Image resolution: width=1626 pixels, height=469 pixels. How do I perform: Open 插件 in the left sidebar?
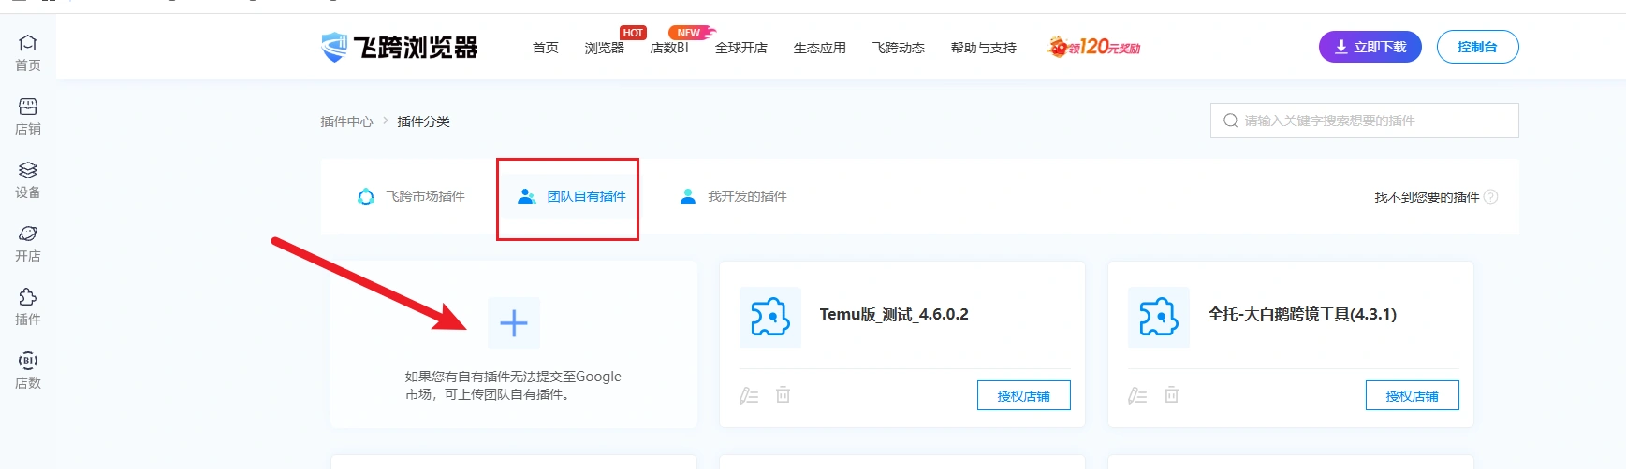[28, 307]
